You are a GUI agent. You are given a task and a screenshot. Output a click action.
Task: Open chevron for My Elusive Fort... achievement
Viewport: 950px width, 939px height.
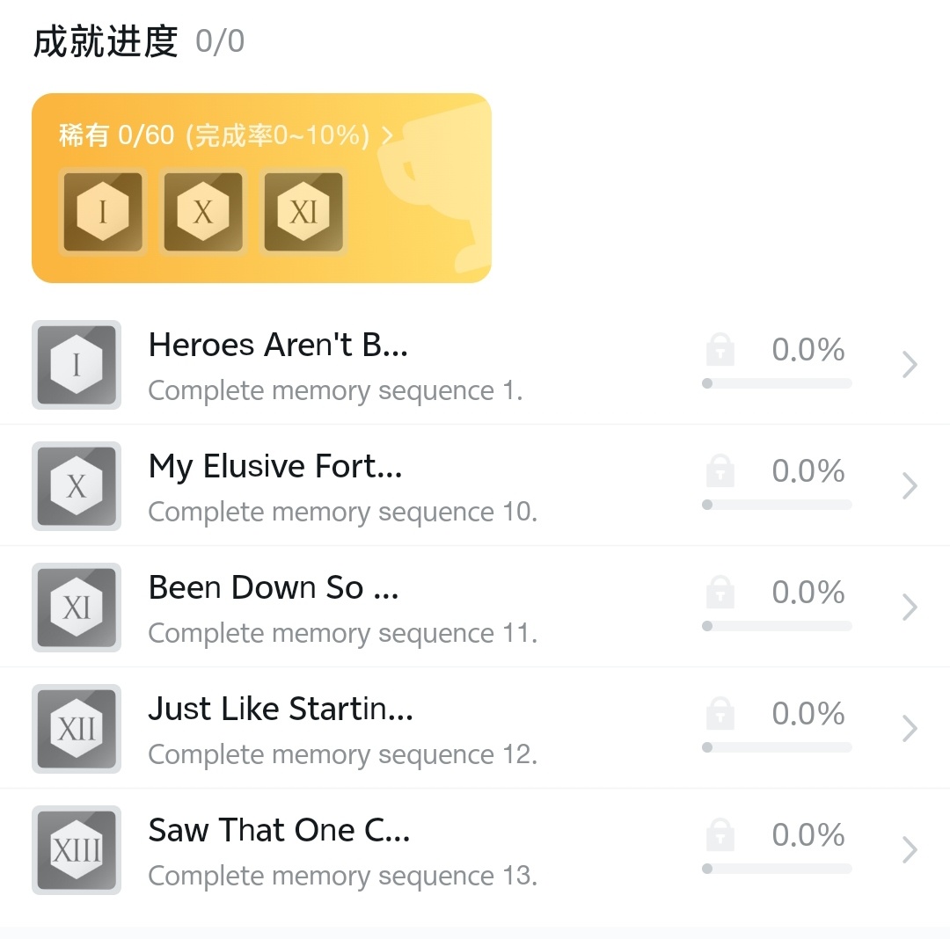(910, 485)
